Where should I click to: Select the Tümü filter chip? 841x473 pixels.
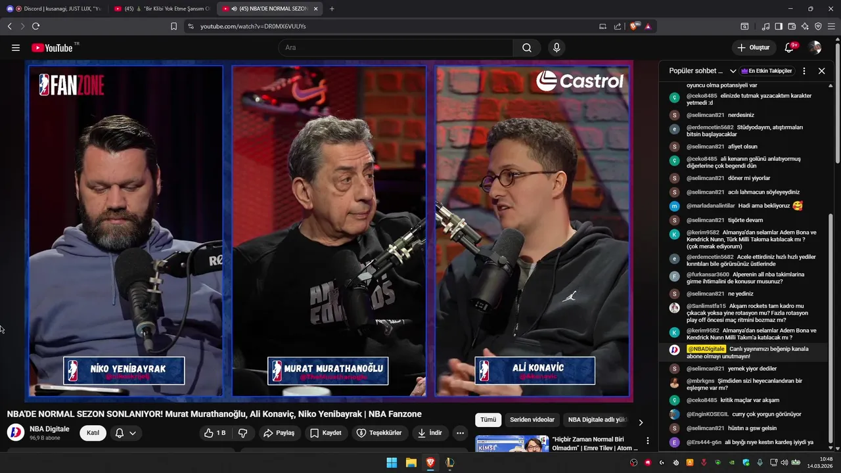488,420
